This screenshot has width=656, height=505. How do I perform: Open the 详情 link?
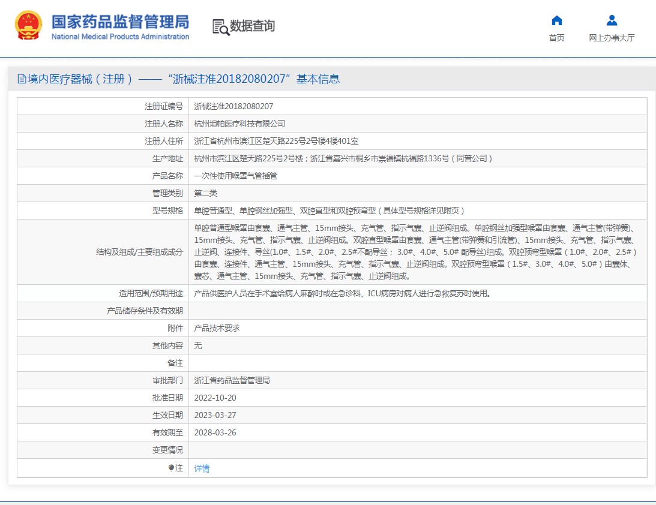[202, 468]
